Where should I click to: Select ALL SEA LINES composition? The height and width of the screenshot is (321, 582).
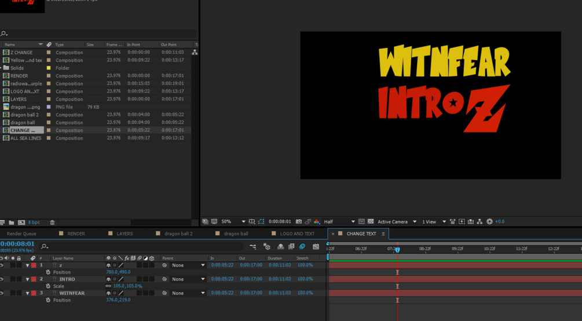coord(25,138)
